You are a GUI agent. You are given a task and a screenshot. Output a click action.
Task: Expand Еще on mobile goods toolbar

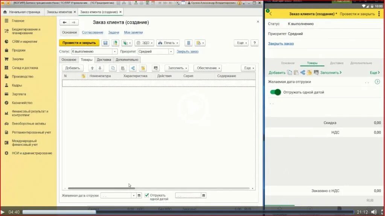pyautogui.click(x=375, y=73)
